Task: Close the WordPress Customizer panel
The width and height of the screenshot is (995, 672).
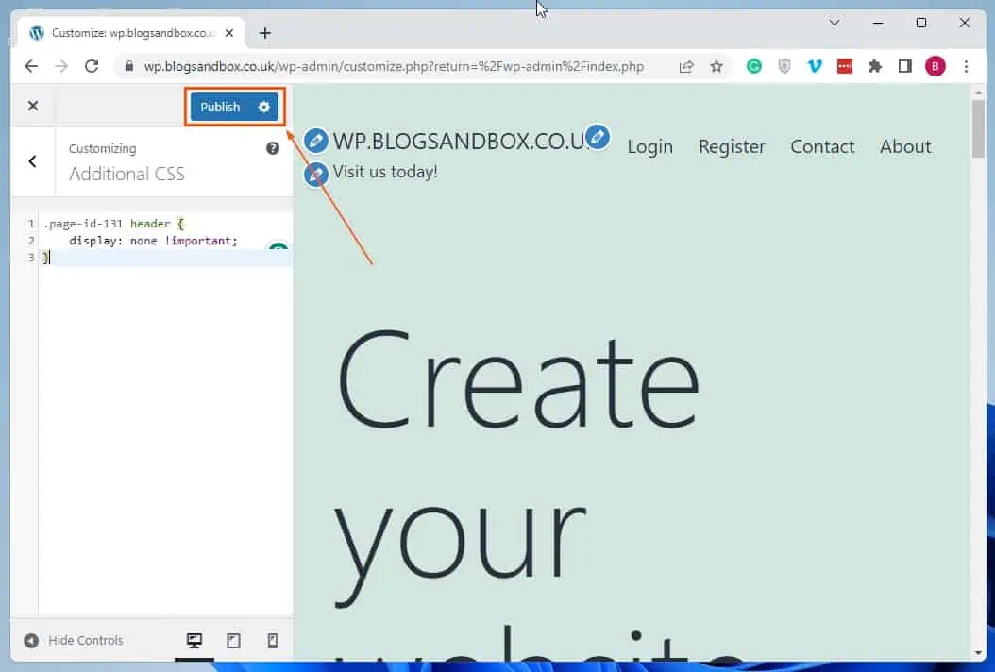Action: click(x=33, y=106)
